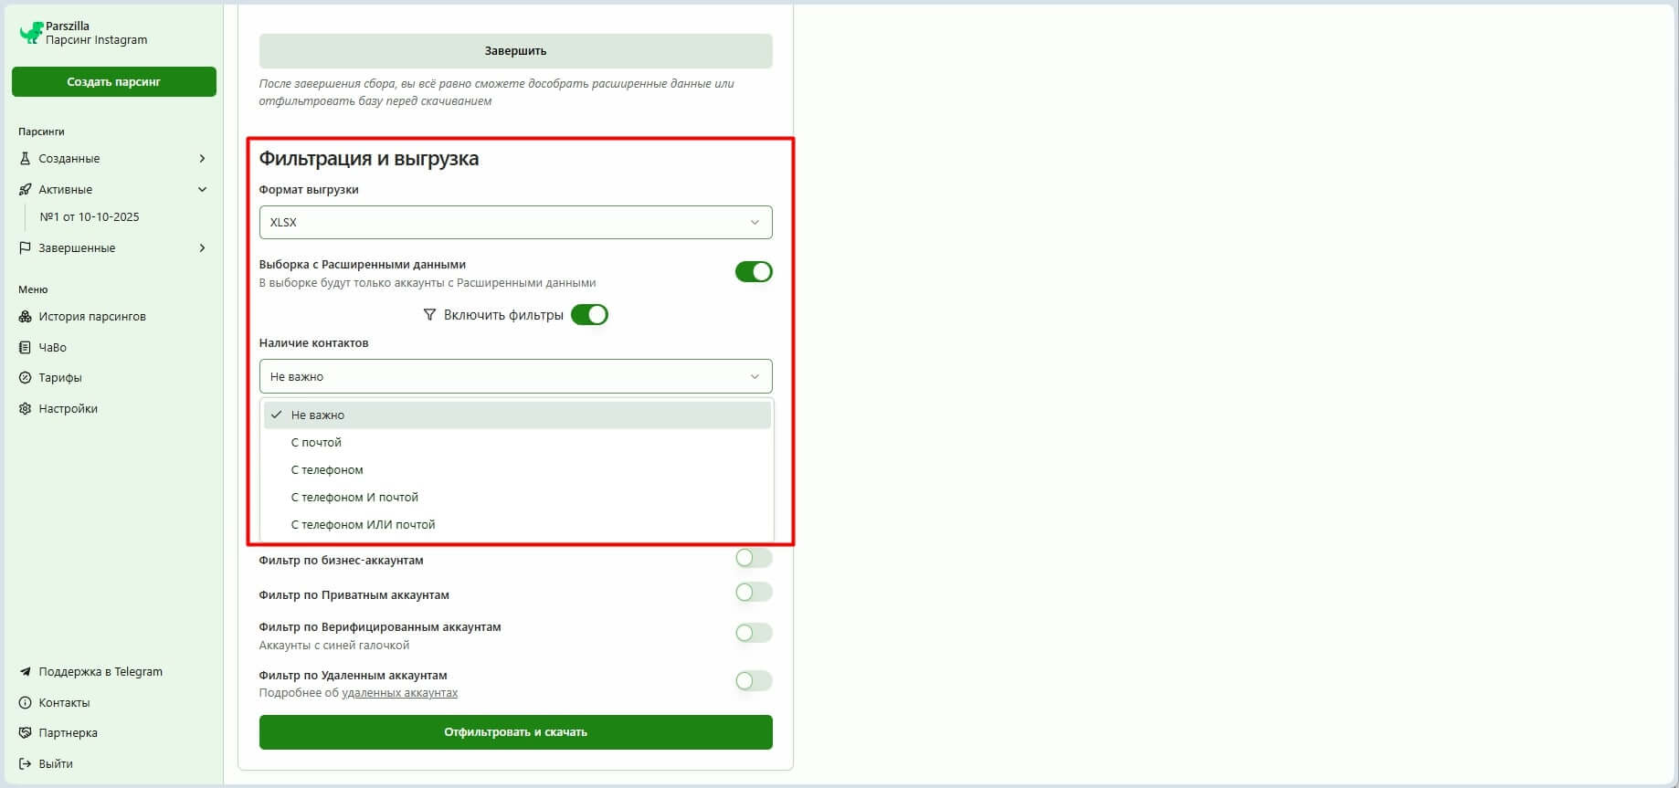
Task: Open the Формат выгрузки XLSX dropdown
Action: click(x=515, y=222)
